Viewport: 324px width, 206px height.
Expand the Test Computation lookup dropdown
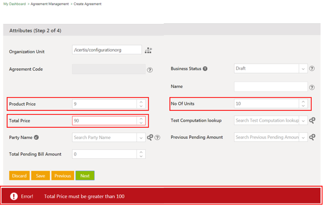[303, 120]
